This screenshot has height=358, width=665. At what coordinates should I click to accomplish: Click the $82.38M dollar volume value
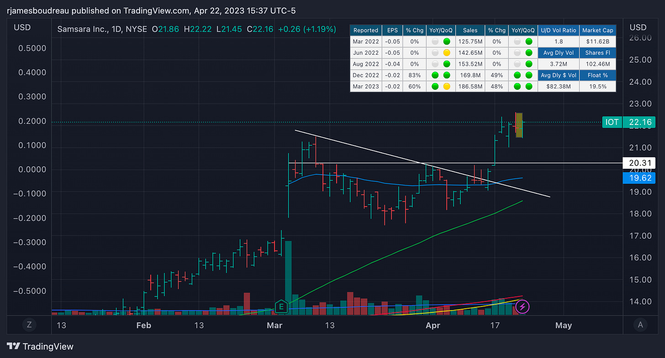pos(559,87)
